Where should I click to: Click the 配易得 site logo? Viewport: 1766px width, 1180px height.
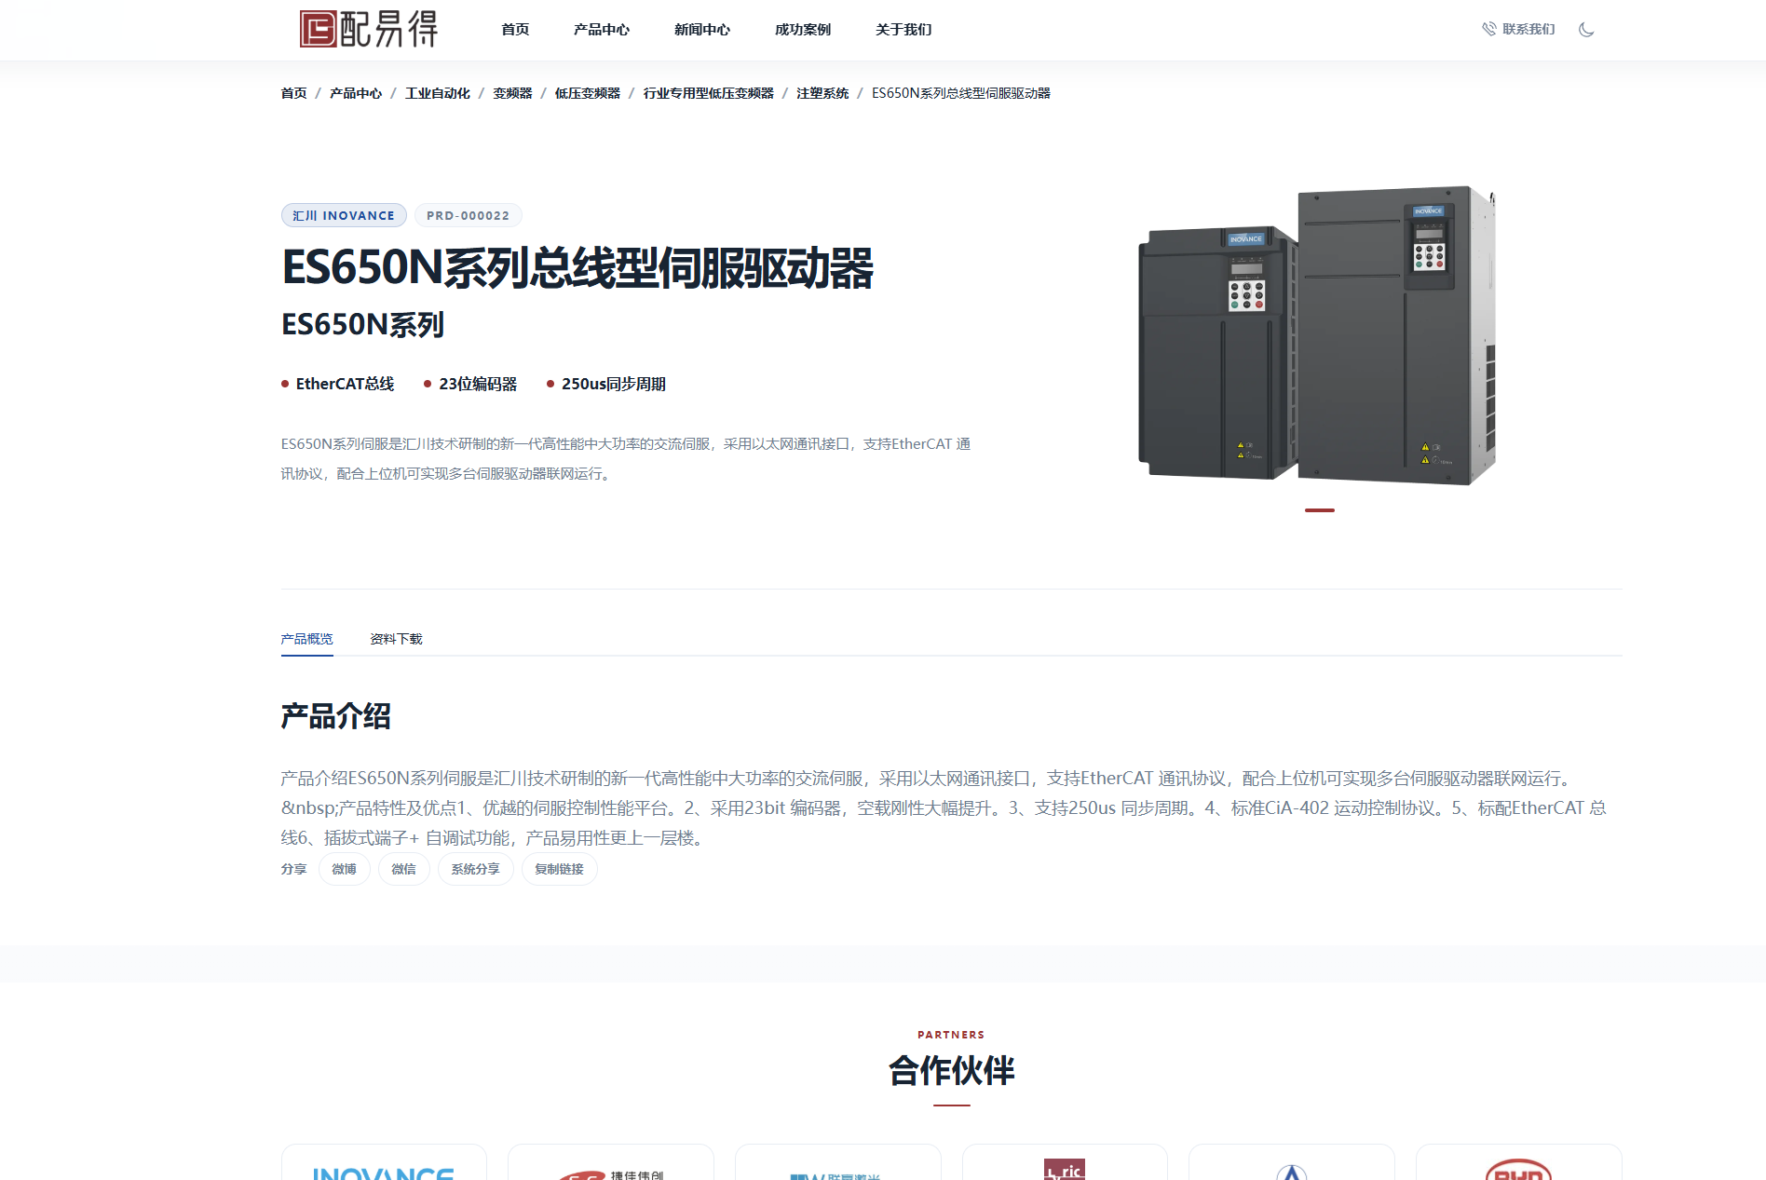click(x=369, y=29)
